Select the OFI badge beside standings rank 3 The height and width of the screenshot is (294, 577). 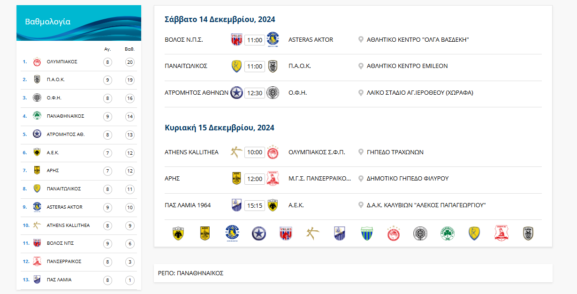tap(38, 98)
